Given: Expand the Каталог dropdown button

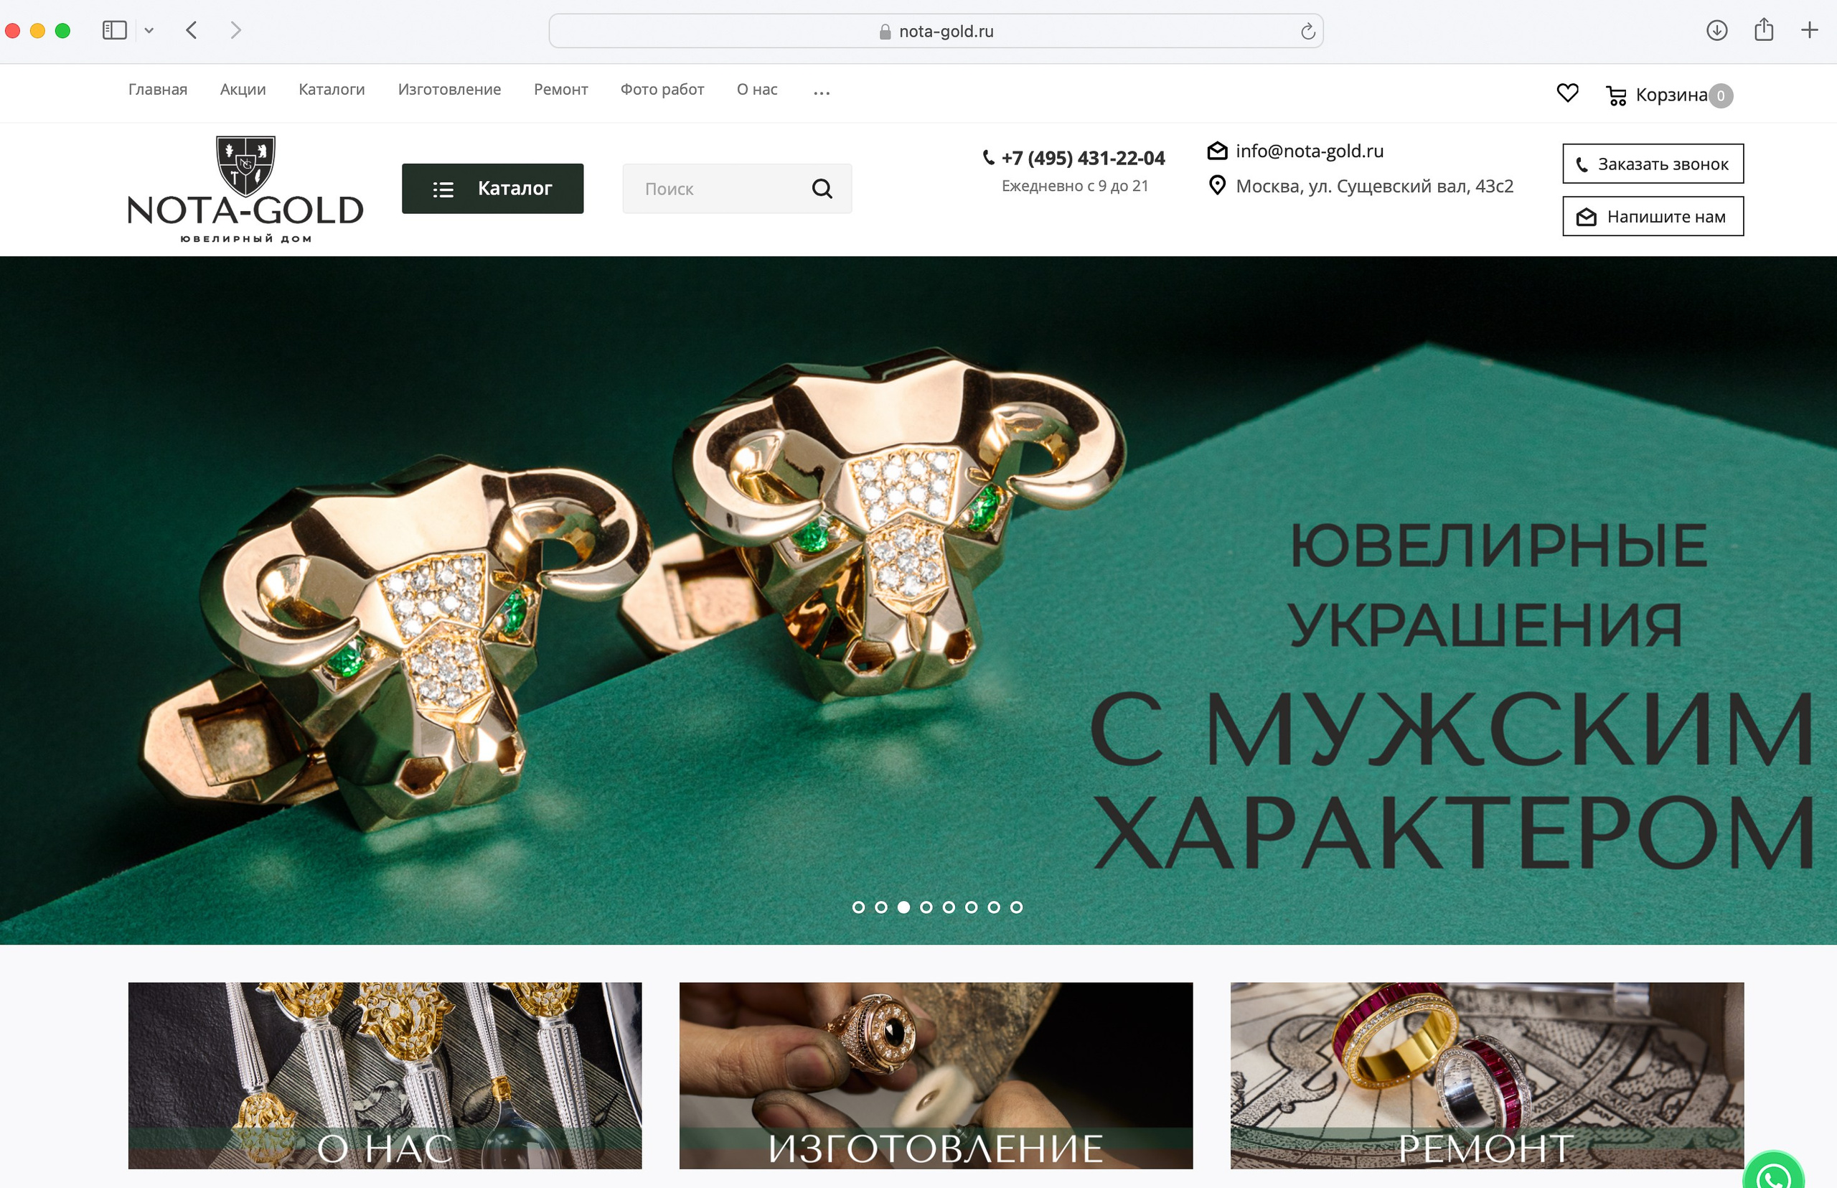Looking at the screenshot, I should coord(492,188).
